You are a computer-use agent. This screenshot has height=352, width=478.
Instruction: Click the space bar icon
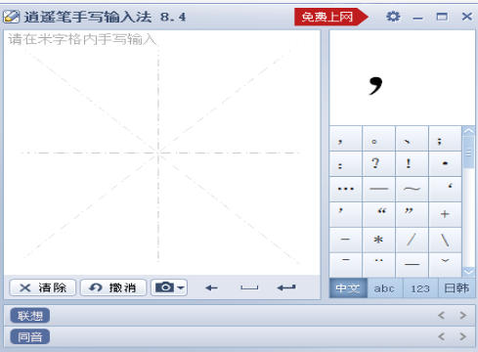tap(249, 287)
